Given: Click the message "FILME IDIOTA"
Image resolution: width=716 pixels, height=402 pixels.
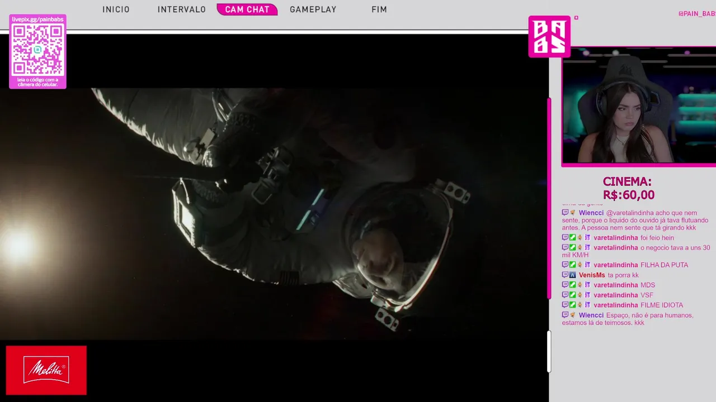Looking at the screenshot, I should [x=662, y=305].
